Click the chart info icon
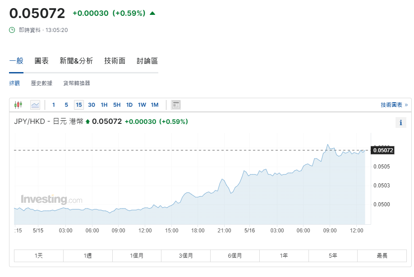The image size is (414, 277). pyautogui.click(x=401, y=122)
